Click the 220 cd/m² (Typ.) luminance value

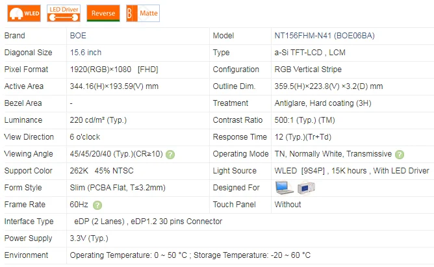[98, 120]
